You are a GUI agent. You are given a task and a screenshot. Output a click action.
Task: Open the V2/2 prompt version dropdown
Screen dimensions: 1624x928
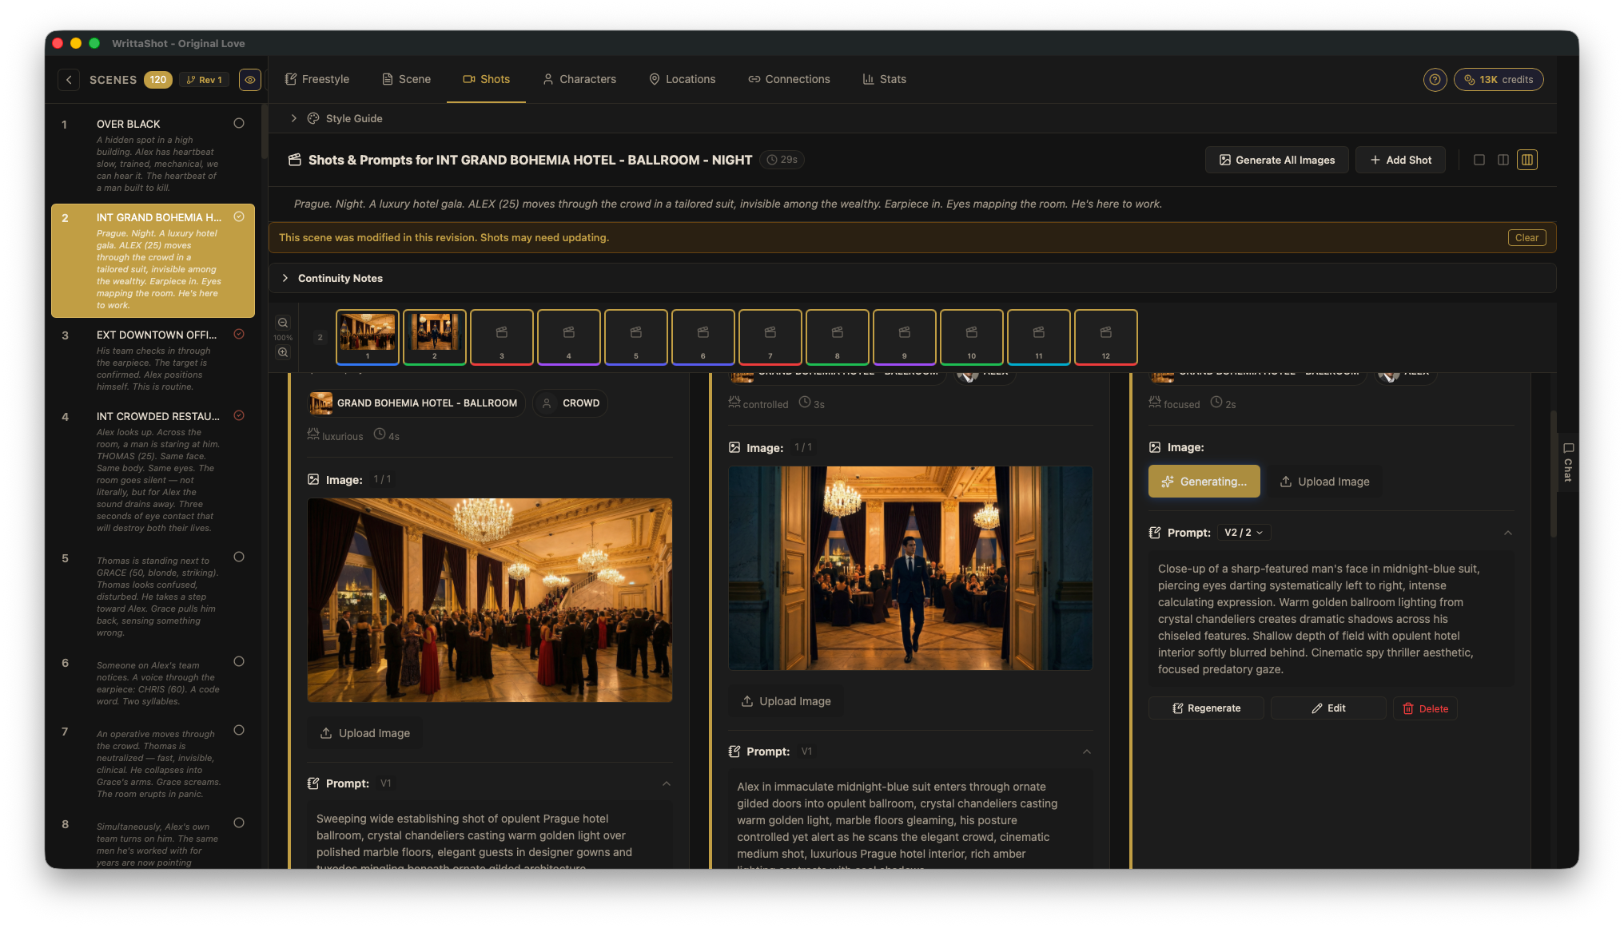point(1244,532)
